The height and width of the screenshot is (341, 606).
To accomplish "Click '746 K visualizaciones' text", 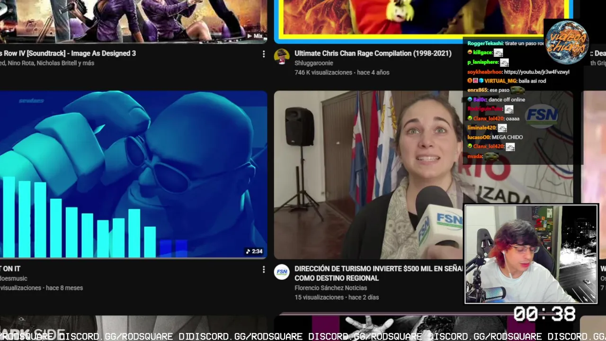I will click(x=323, y=72).
